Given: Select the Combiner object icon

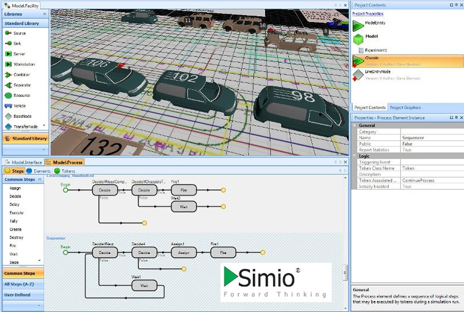Looking at the screenshot, I should (x=8, y=75).
